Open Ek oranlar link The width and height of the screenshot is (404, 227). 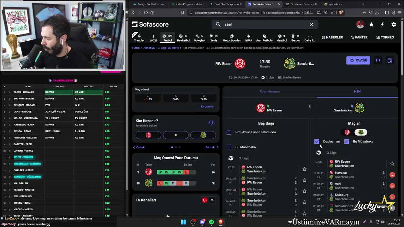[207, 107]
